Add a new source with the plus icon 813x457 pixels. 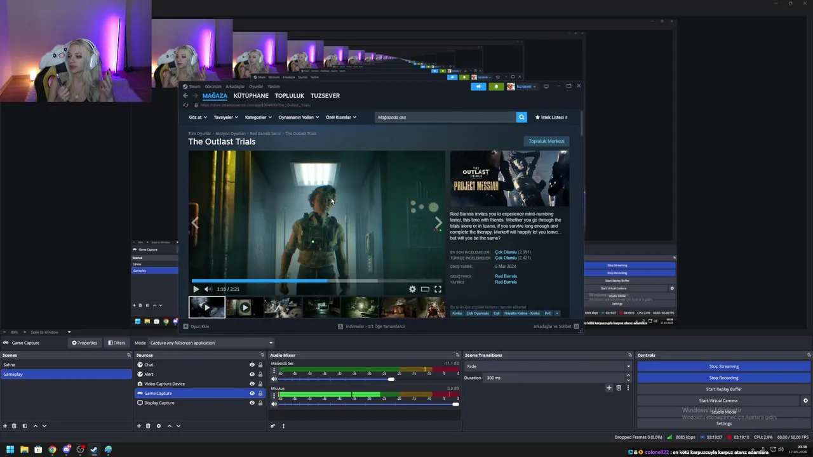[139, 426]
